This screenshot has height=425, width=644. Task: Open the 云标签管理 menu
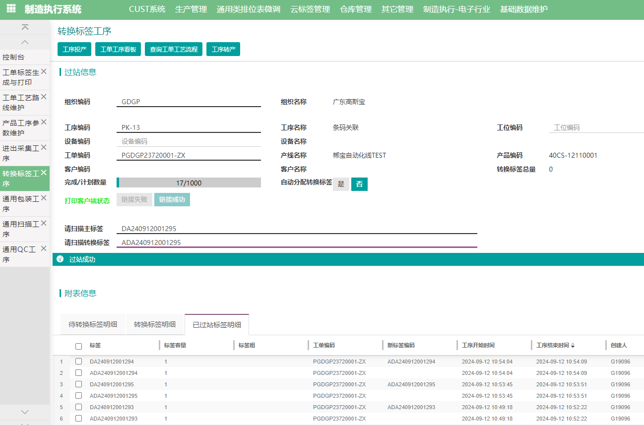coord(310,9)
